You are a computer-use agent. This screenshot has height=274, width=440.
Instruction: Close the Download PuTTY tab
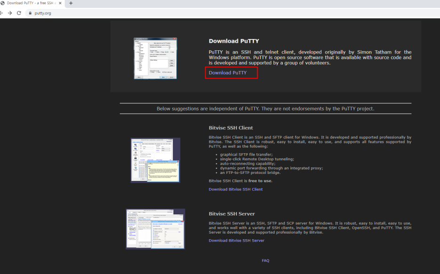click(x=60, y=3)
